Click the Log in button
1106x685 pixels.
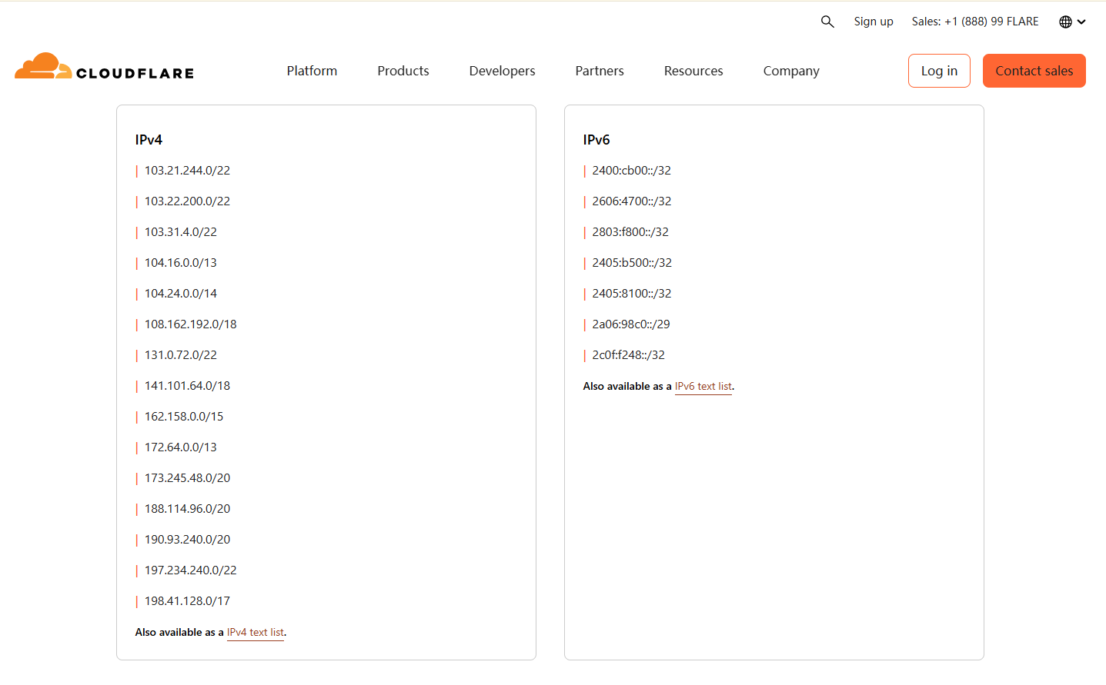(x=939, y=70)
